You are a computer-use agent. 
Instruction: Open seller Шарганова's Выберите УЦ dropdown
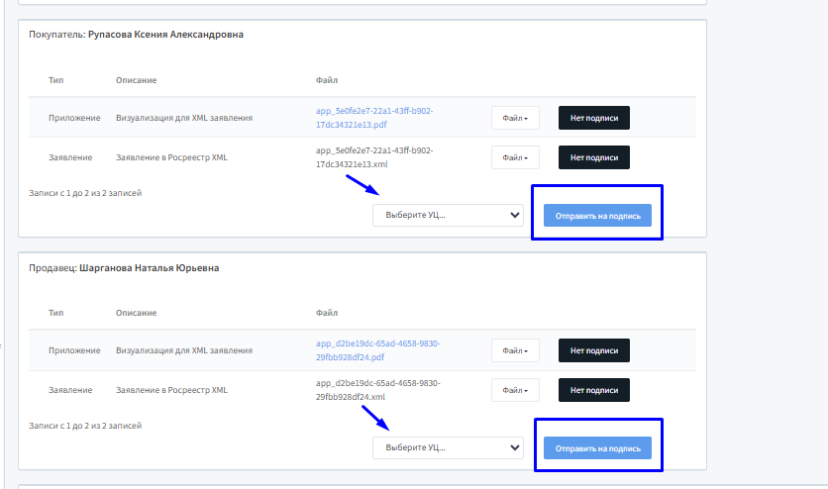[448, 447]
